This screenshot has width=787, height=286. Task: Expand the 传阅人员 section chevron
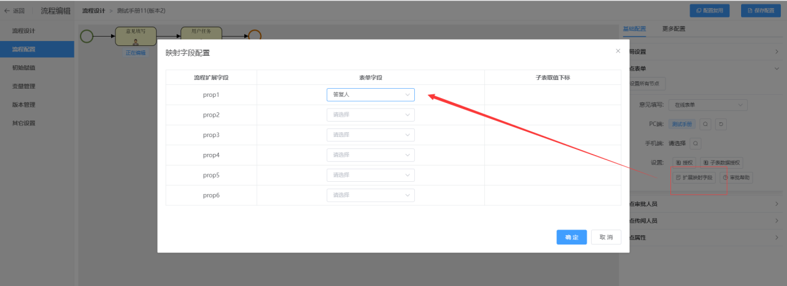pos(776,221)
